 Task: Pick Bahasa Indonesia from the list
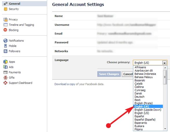(x=148, y=74)
